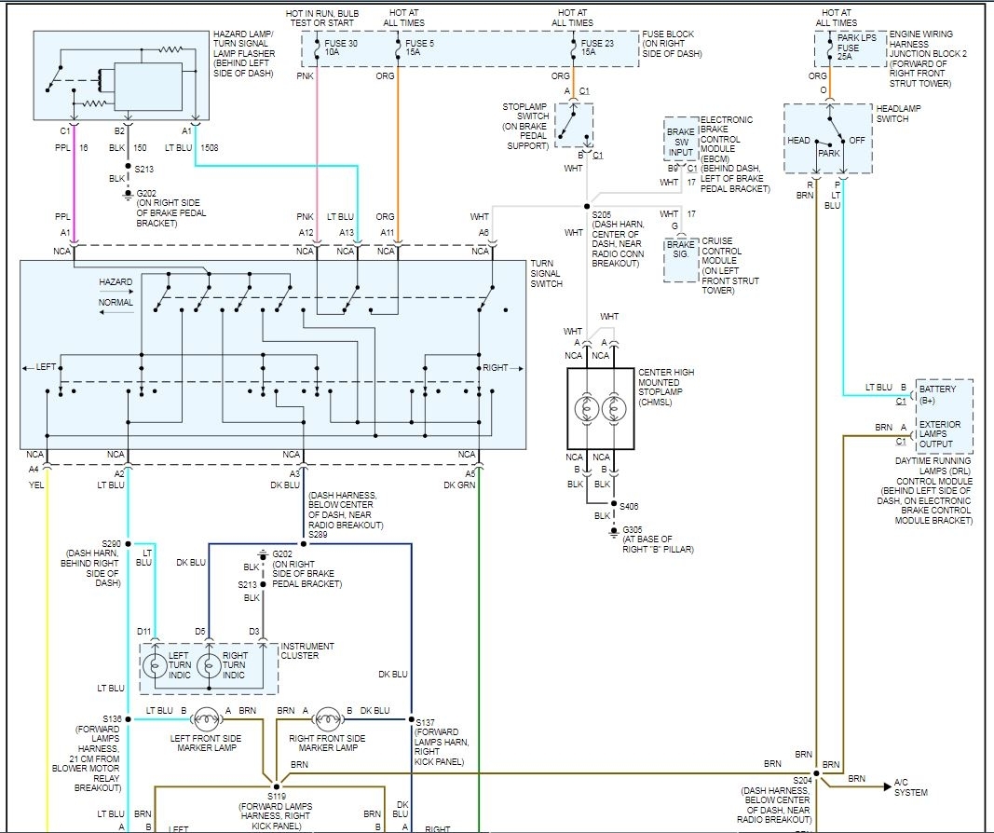Click the Brake SW Input box
Screen dimensions: 994x833
coord(681,141)
